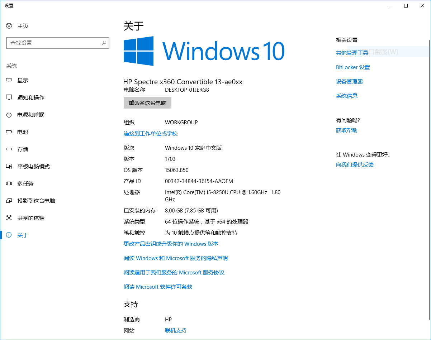
Task: Read Windows and Microsoft services privacy statement
Action: pos(176,258)
